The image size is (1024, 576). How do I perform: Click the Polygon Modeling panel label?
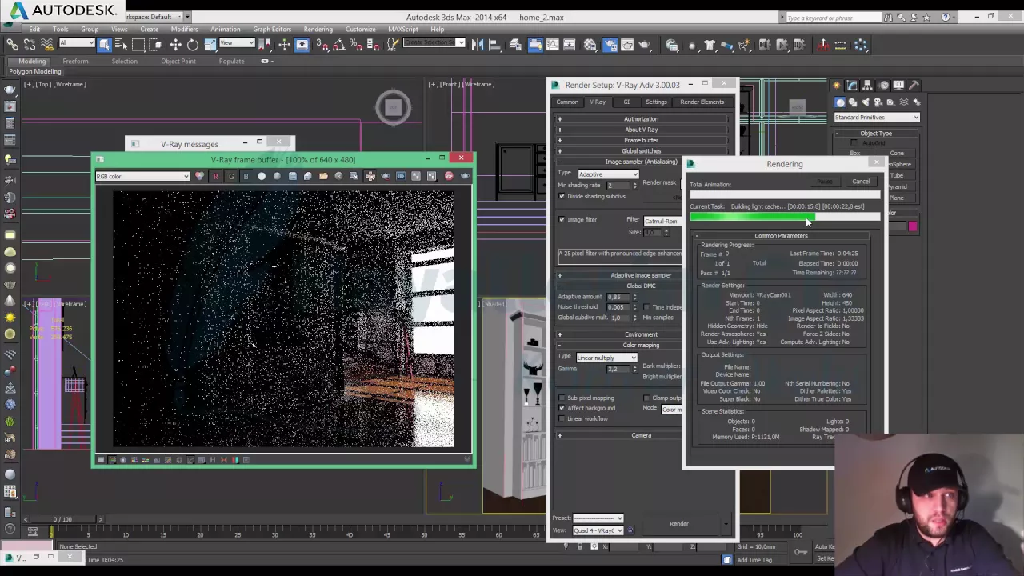(x=35, y=71)
